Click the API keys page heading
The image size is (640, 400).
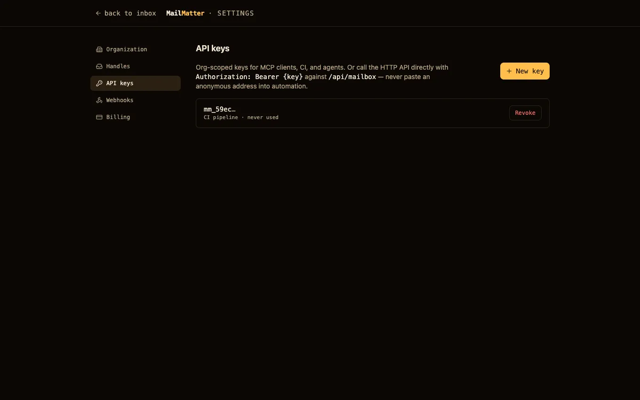213,48
